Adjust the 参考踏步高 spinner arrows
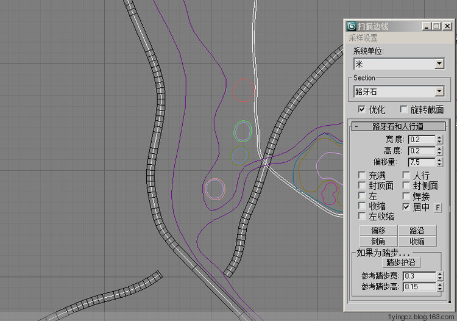 pyautogui.click(x=440, y=287)
